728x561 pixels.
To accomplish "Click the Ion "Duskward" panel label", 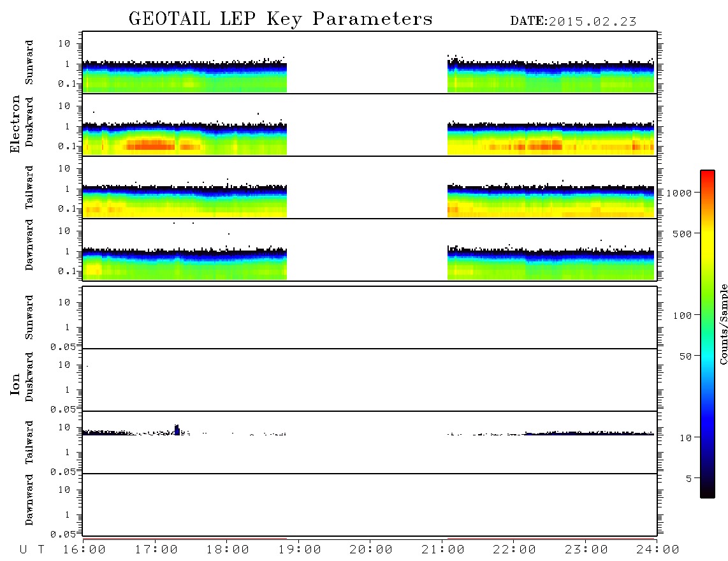I will (x=29, y=377).
